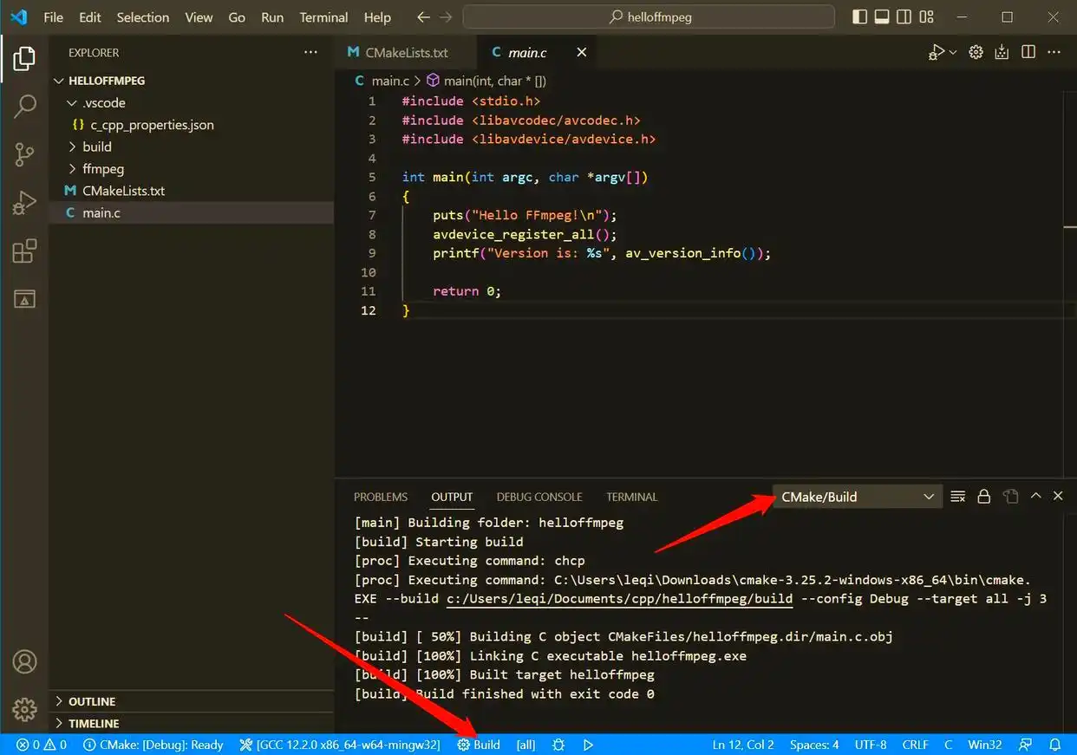Toggle output auto-scroll lock
The image size is (1077, 755).
click(x=983, y=497)
